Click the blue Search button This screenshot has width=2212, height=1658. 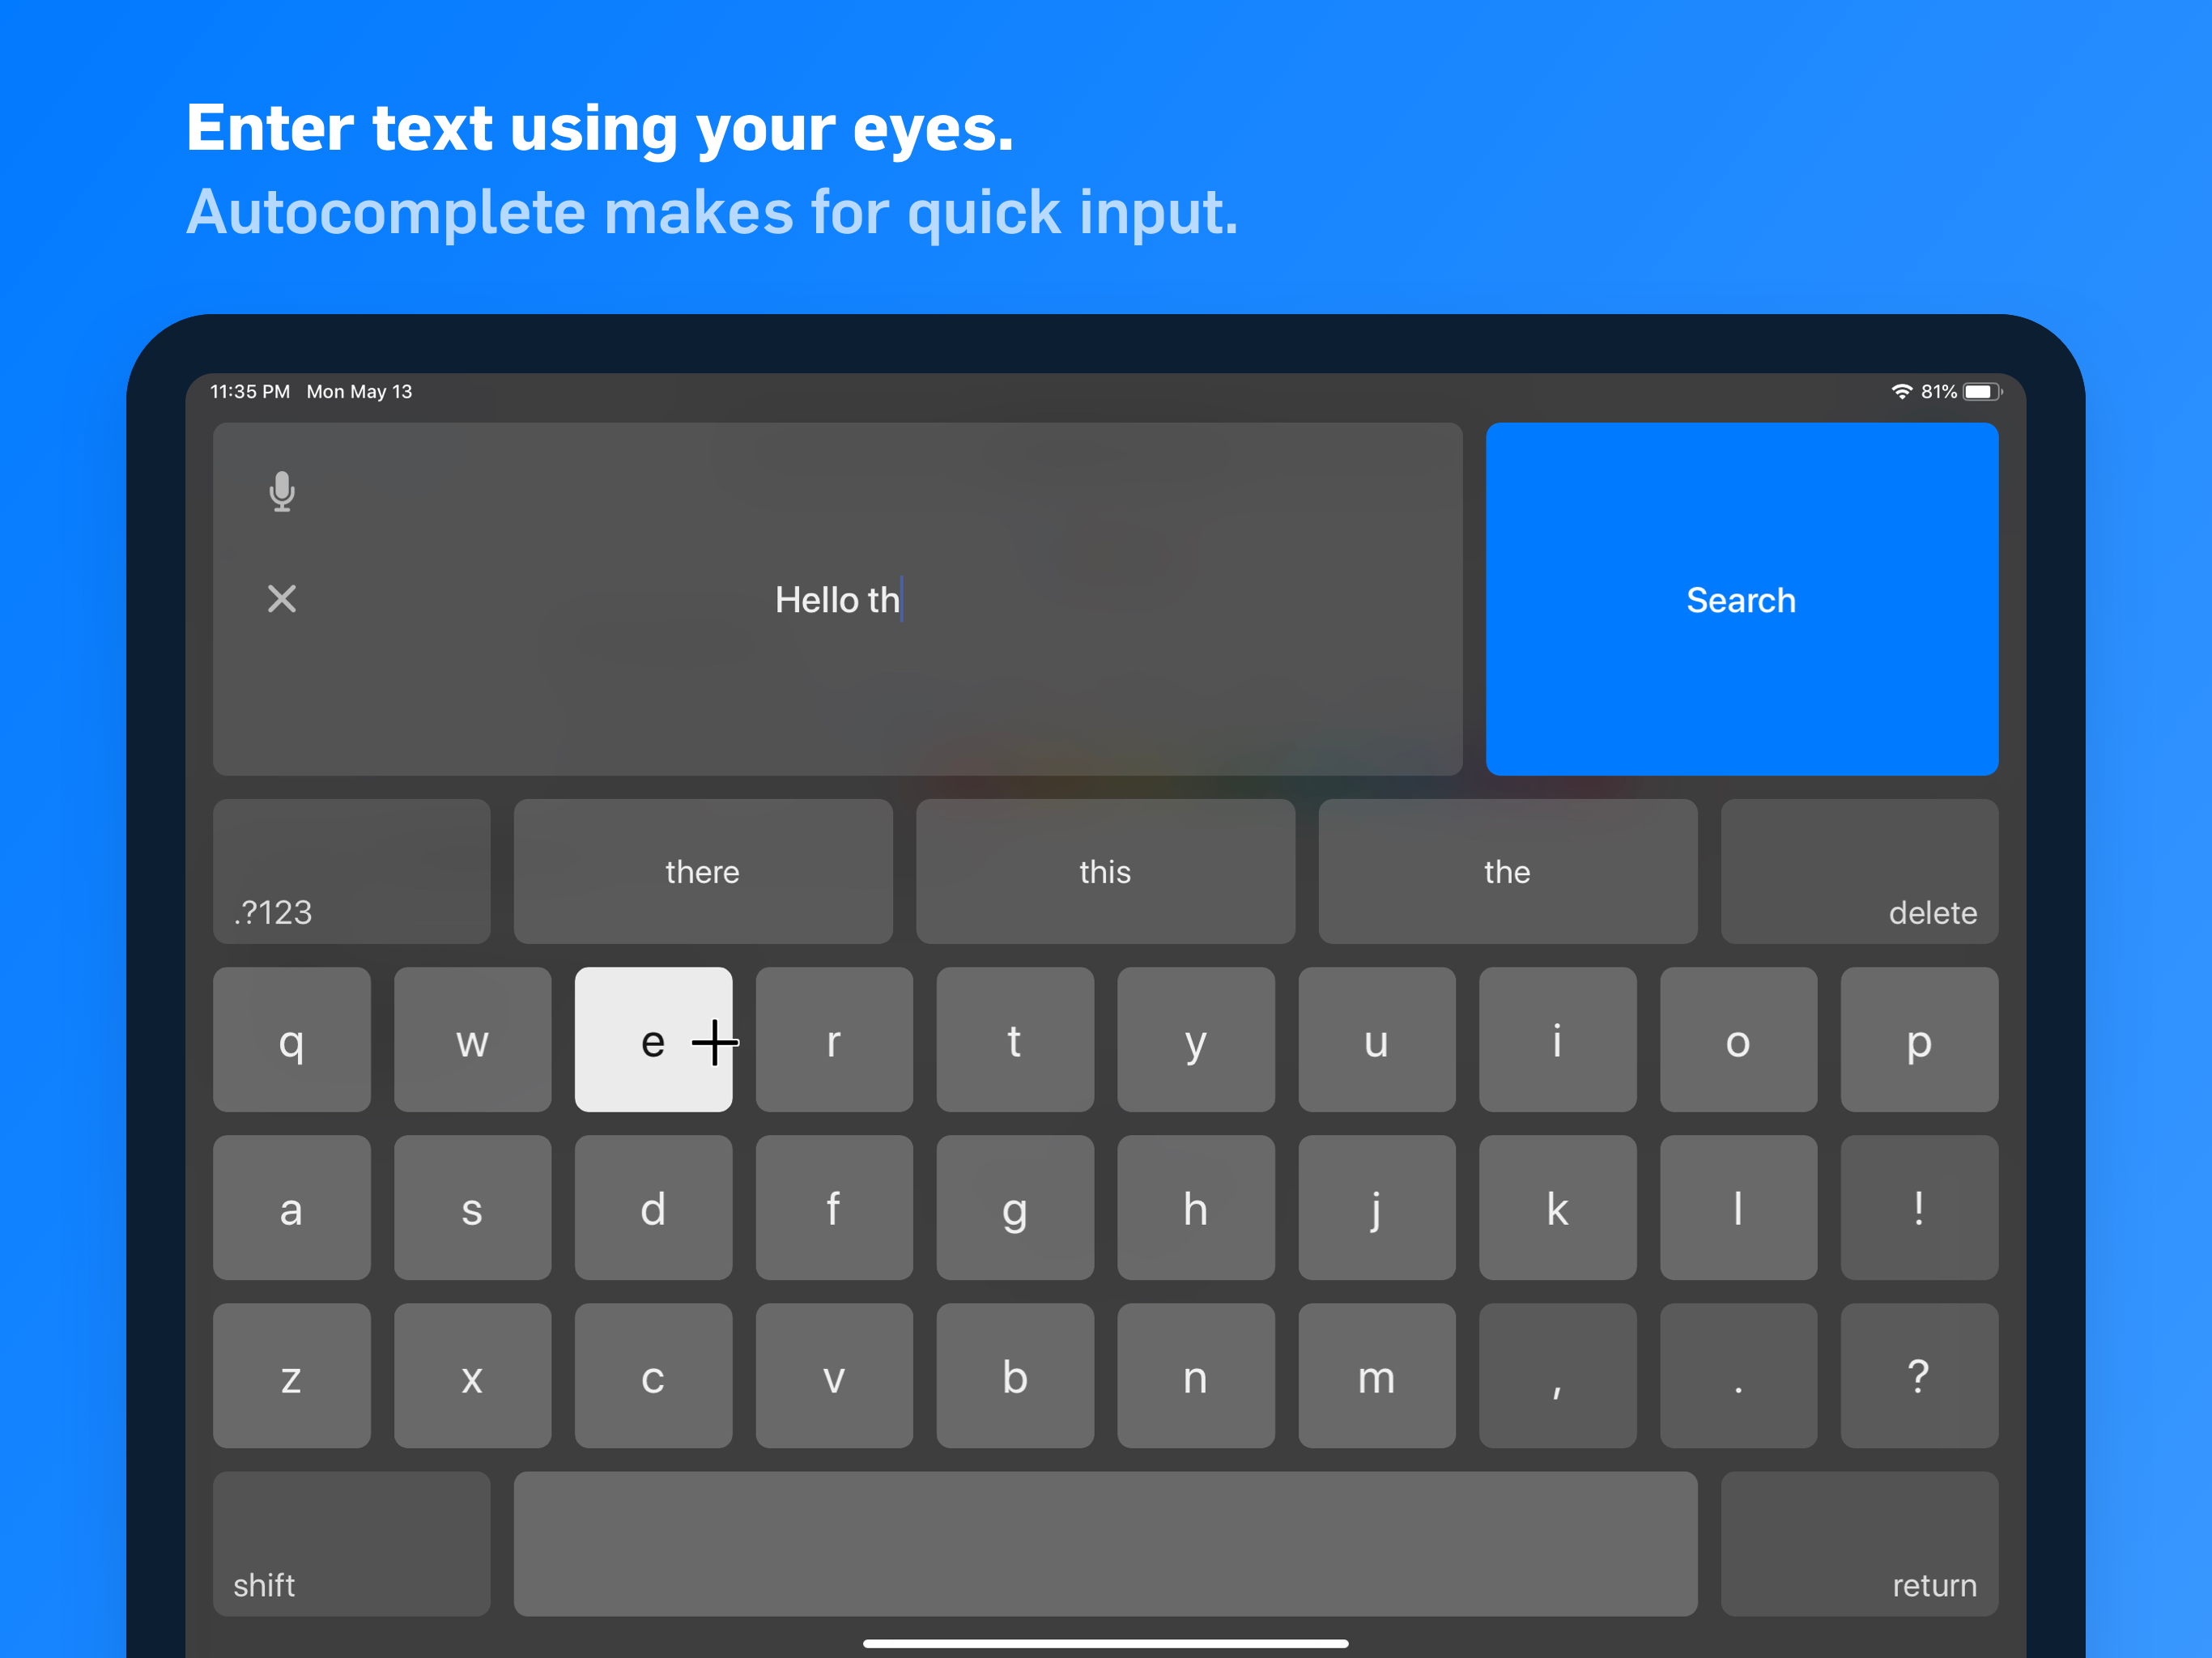coord(1741,598)
